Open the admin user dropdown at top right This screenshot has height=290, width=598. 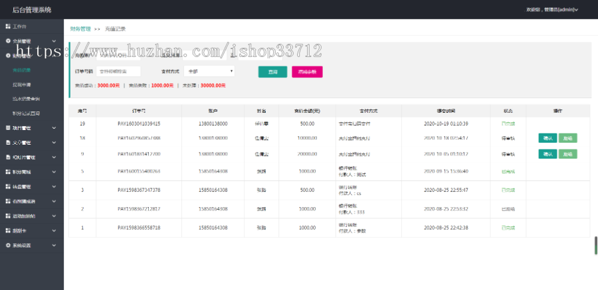[552, 9]
